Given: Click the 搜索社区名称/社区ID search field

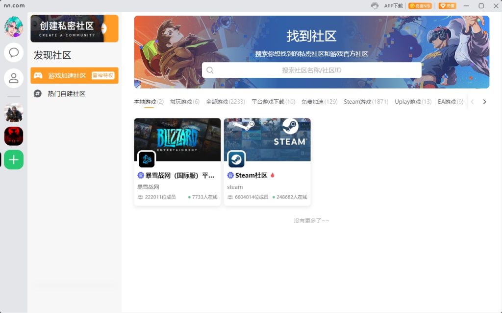Looking at the screenshot, I should point(311,70).
